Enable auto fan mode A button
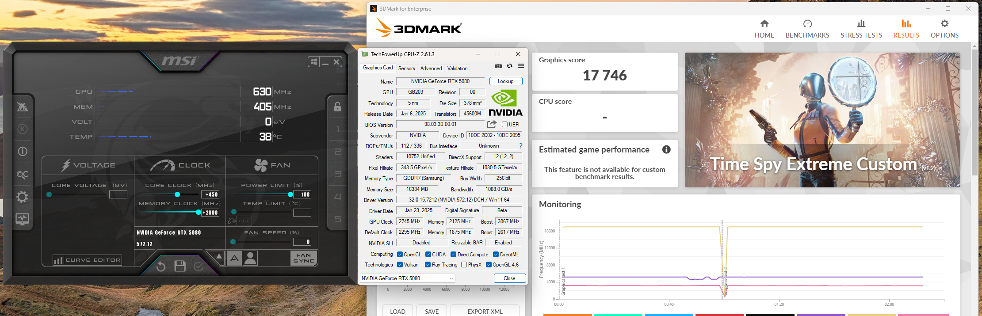 pos(234,258)
